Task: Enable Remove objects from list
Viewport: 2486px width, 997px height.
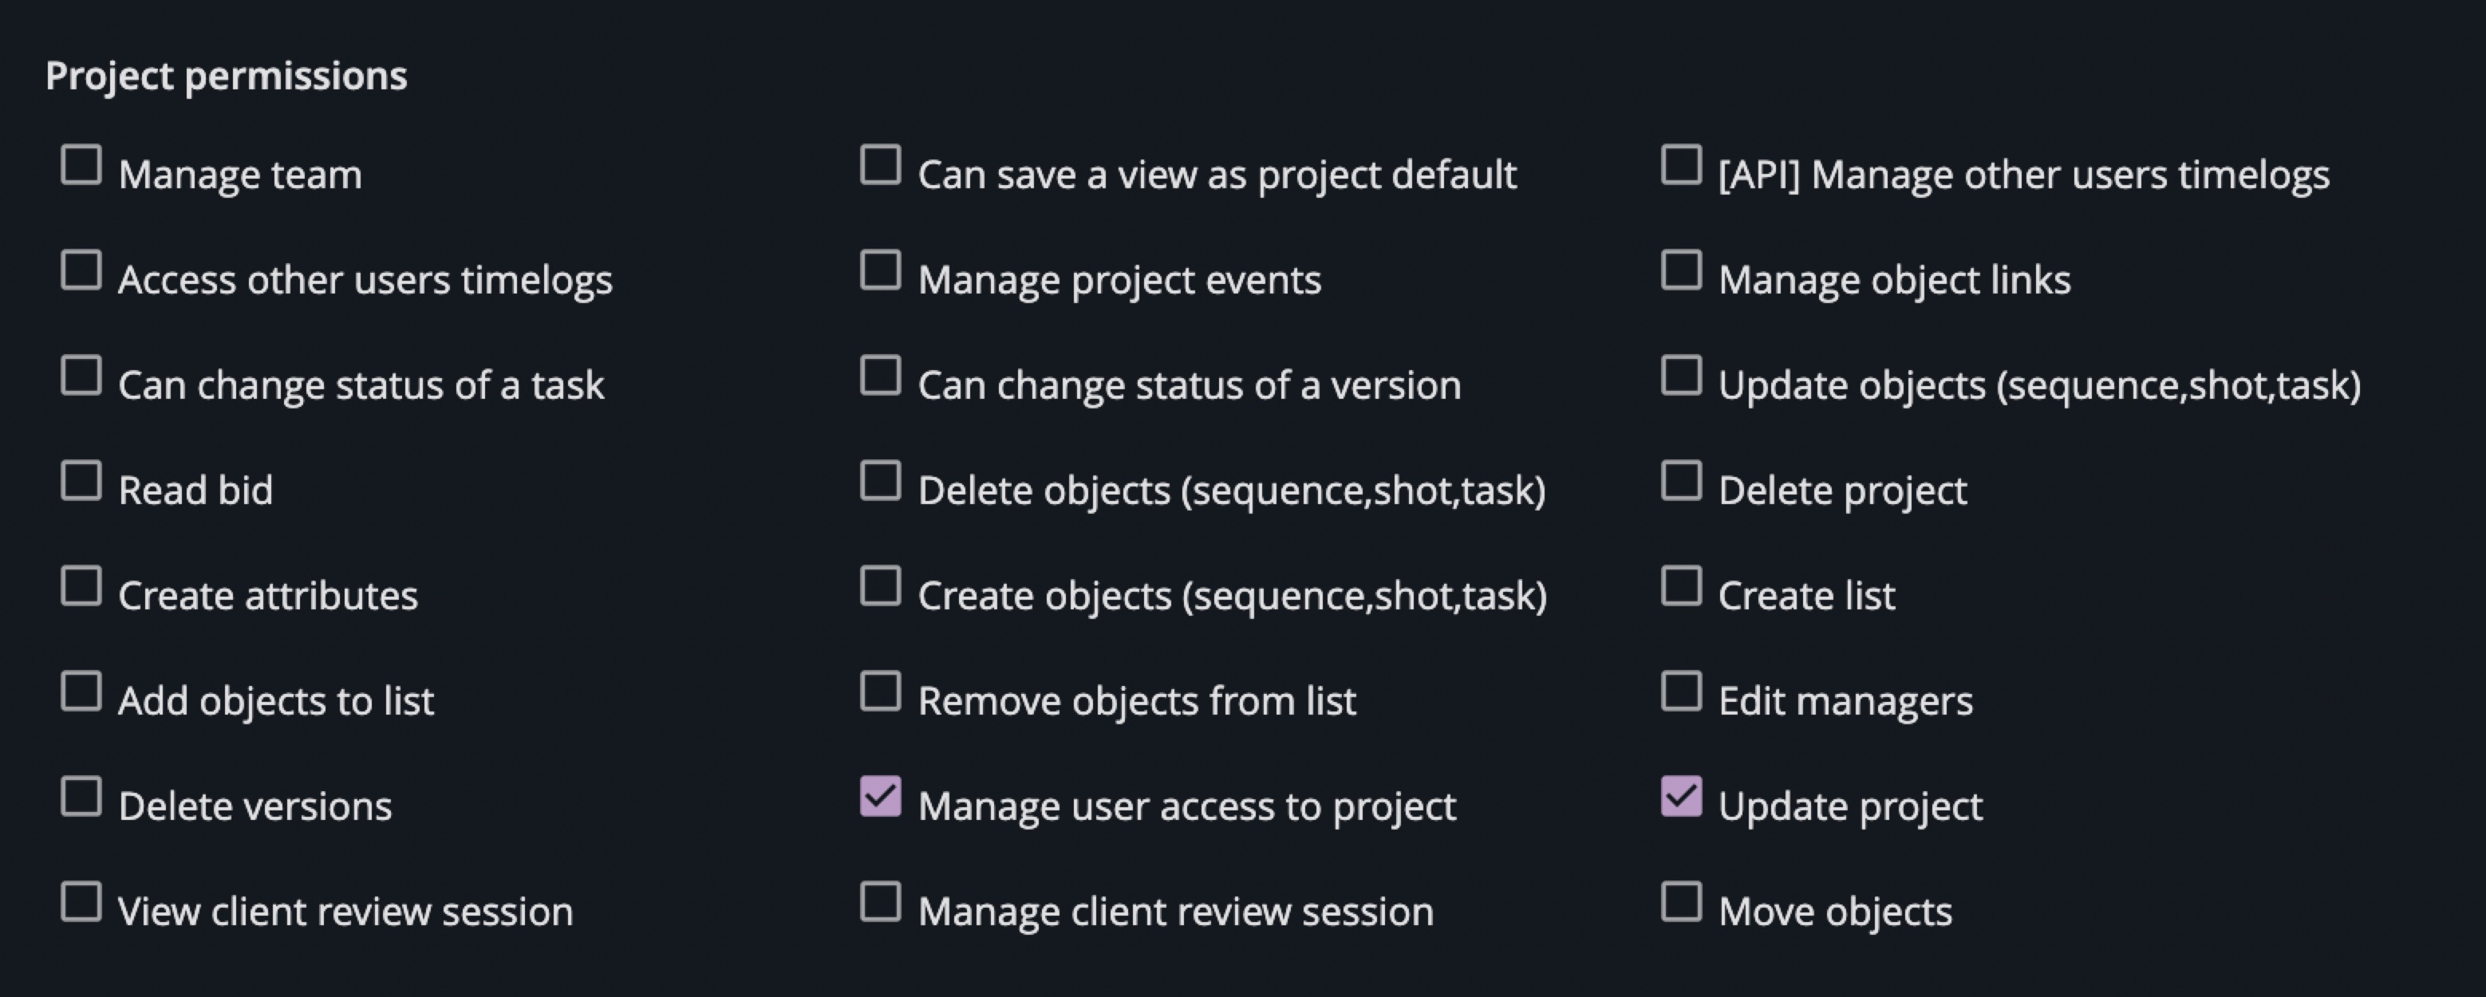Action: click(x=880, y=691)
